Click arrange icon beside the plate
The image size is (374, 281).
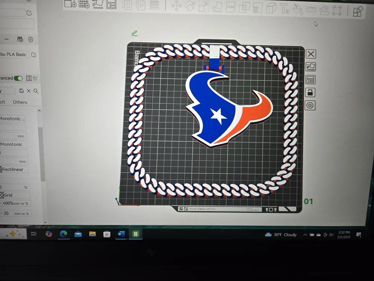tap(310, 79)
